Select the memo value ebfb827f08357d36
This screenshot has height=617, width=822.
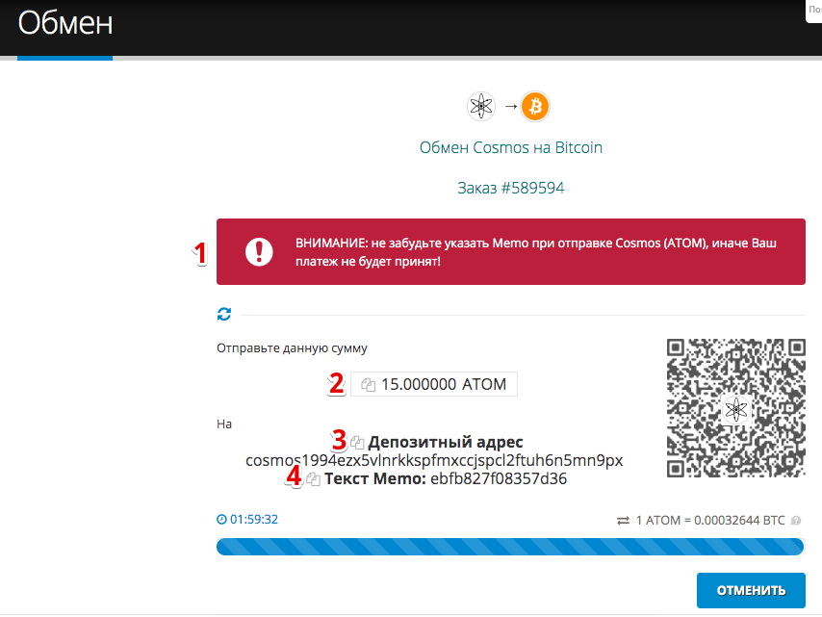click(499, 478)
